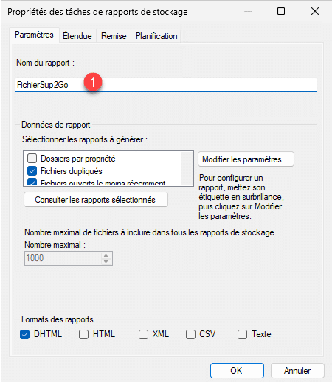Check the Texte format checkbox
This screenshot has width=332, height=382.
(x=242, y=334)
